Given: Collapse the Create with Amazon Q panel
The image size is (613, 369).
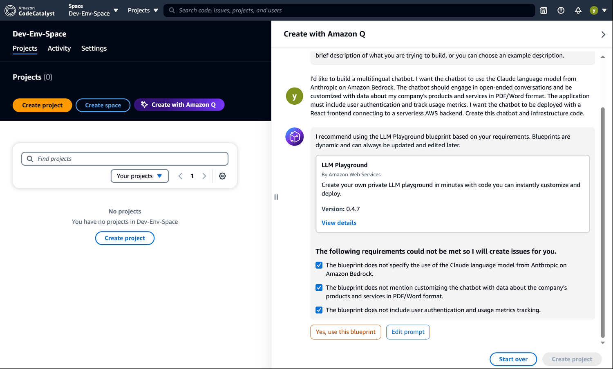Looking at the screenshot, I should (x=603, y=34).
